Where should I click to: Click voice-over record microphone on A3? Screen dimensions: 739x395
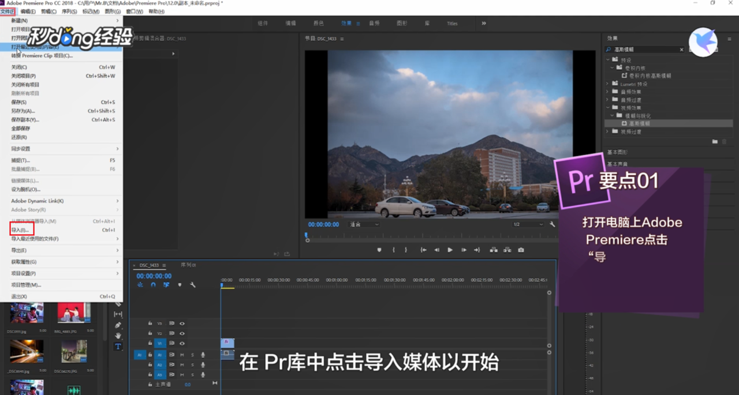coord(203,375)
